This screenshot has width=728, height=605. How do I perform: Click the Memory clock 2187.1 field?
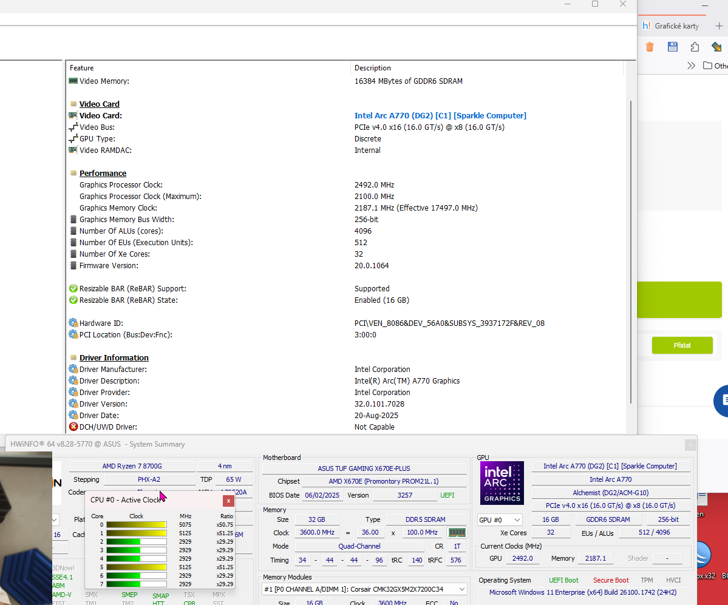tap(596, 558)
